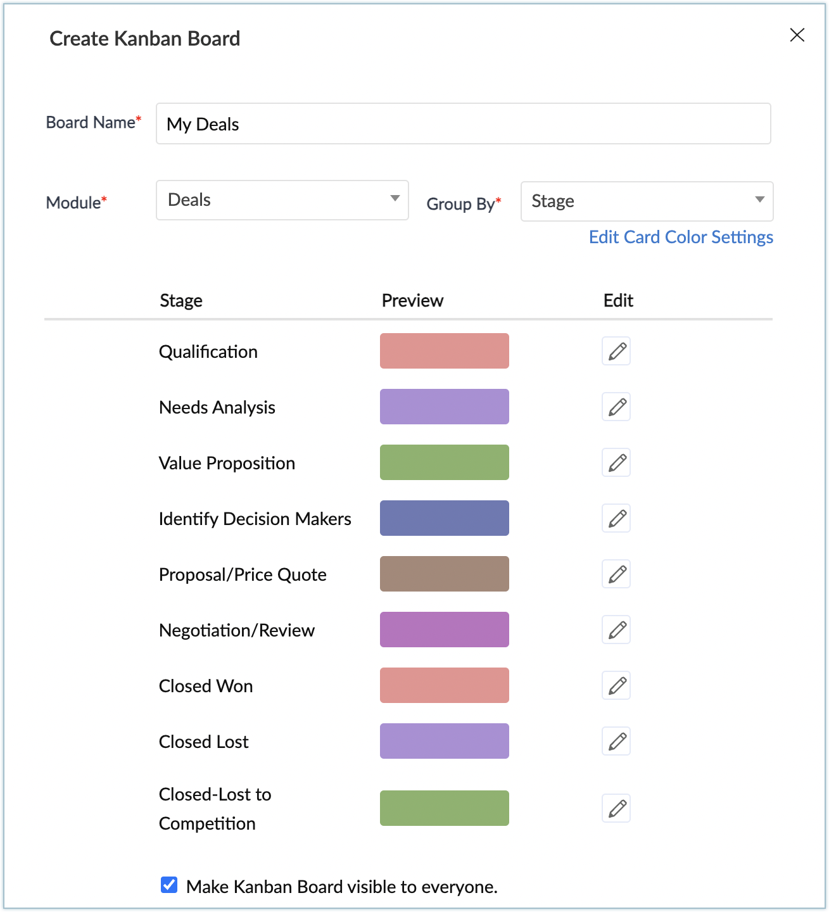
Task: Click the Negotiation/Review magenta preview swatch
Action: [x=445, y=630]
